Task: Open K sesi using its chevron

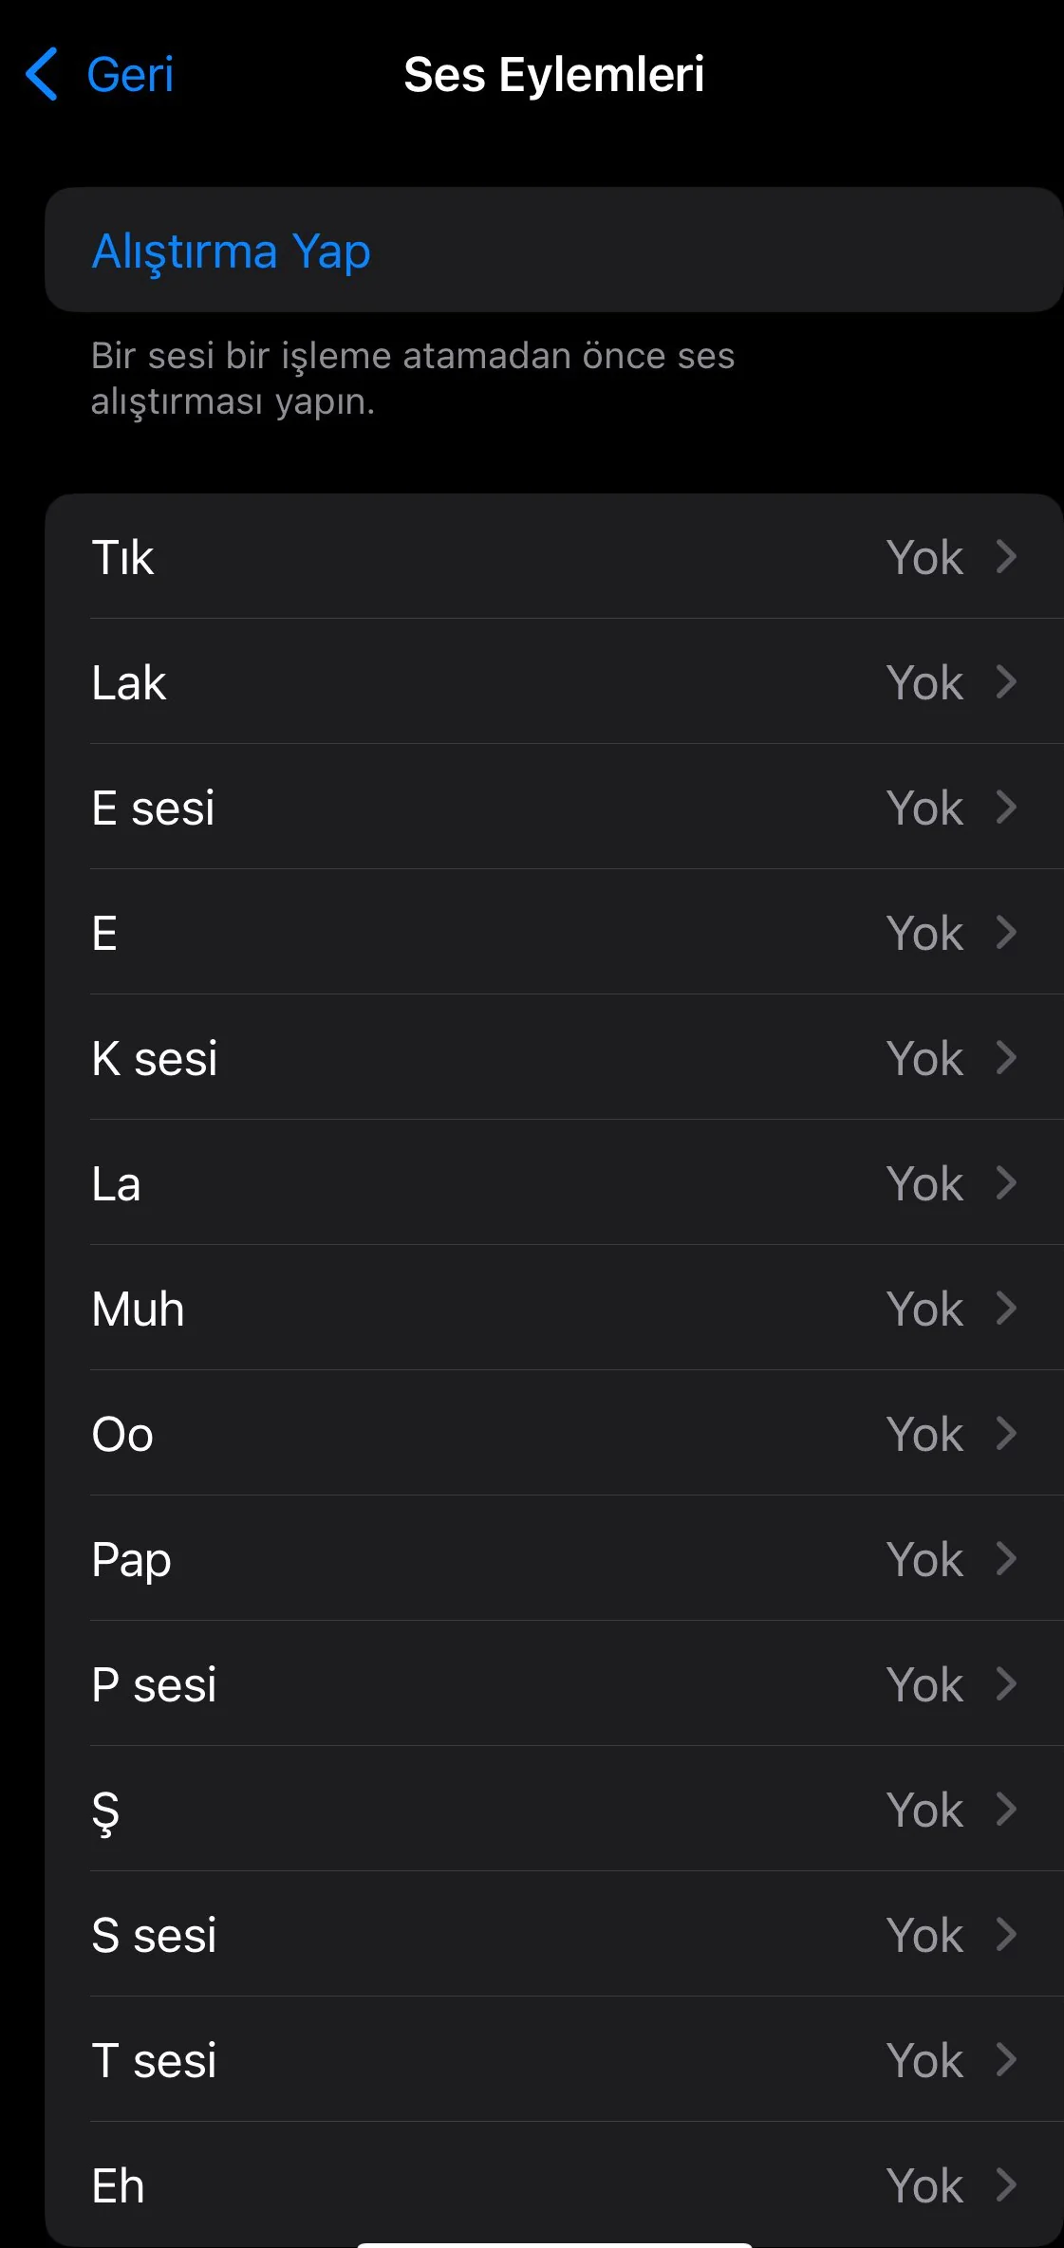Action: click(x=1006, y=1058)
